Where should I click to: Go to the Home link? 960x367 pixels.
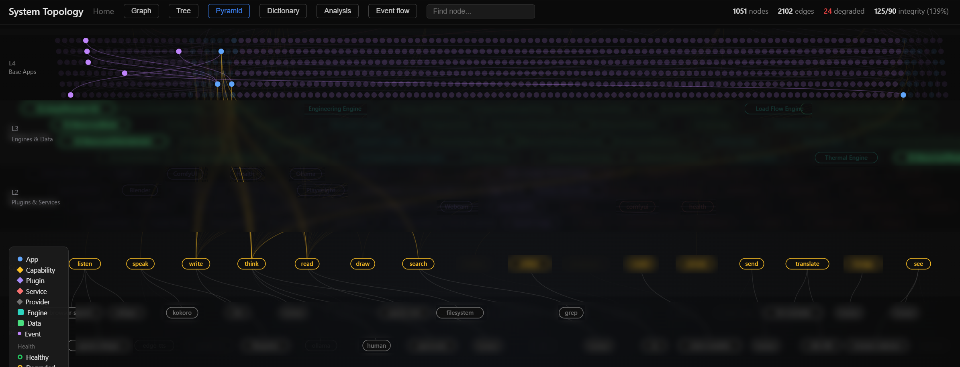[x=103, y=11]
